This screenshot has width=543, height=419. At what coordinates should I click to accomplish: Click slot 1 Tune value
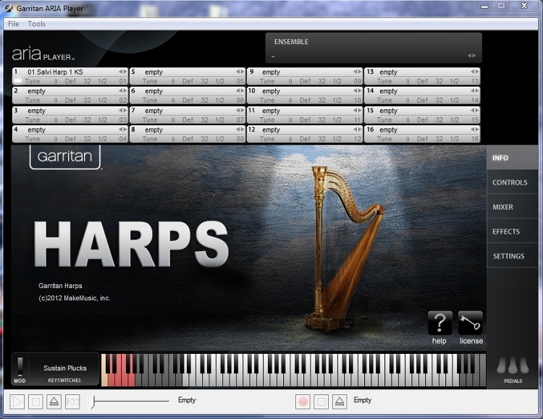tap(56, 81)
